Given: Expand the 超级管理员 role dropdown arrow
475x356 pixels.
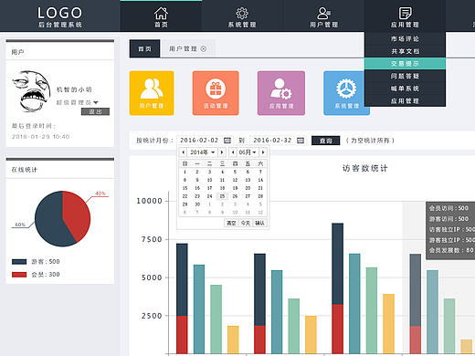Looking at the screenshot, I should [x=96, y=102].
